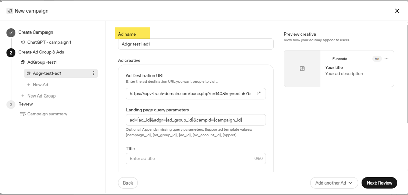Click the supported template values help text
This screenshot has width=408, height=195.
[x=189, y=132]
